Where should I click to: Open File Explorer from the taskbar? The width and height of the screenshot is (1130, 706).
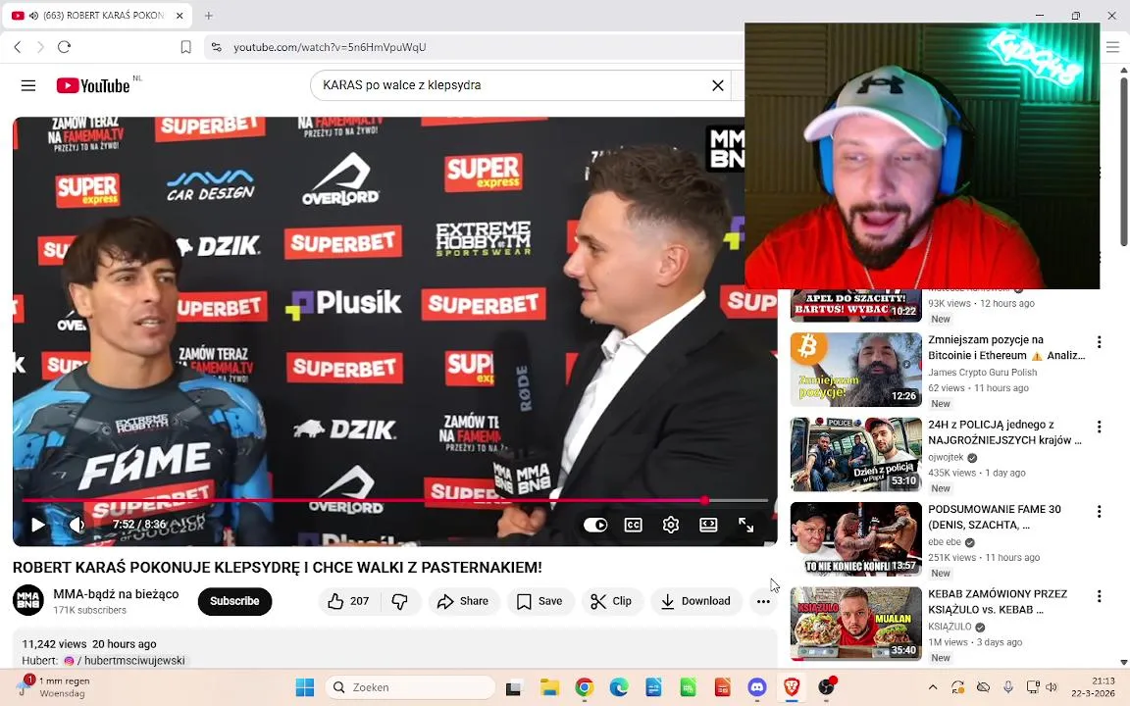pos(549,687)
